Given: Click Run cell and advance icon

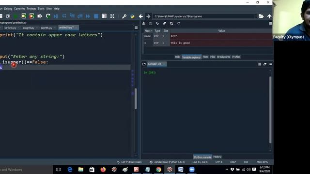Looking at the screenshot, I should [31, 16].
